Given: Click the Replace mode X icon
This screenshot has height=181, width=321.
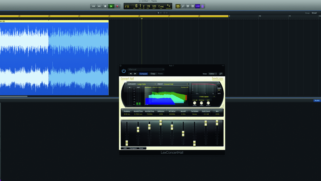Looking at the screenshot, I should point(188,6).
